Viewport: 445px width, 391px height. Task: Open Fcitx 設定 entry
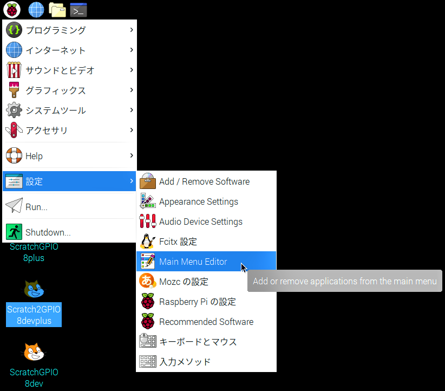pyautogui.click(x=206, y=242)
